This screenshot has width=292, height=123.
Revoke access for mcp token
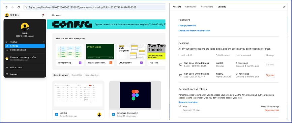272,110
